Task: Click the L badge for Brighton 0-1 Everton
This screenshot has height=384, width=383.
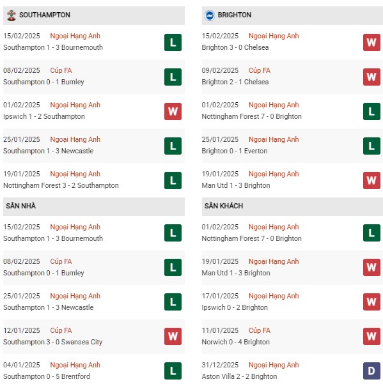Action: (371, 146)
